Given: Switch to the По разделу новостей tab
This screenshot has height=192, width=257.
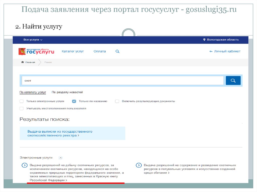Looking at the screenshot, I should 67,92.
